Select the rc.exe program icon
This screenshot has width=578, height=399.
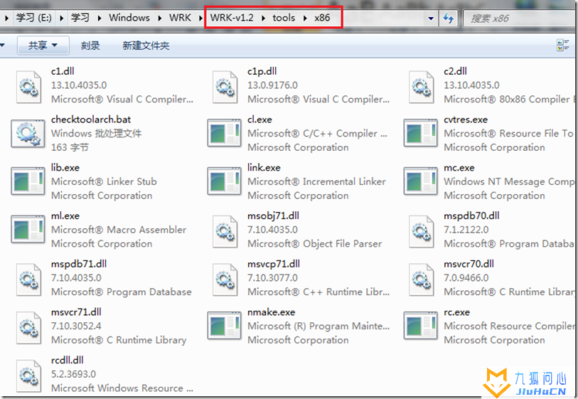click(x=421, y=326)
